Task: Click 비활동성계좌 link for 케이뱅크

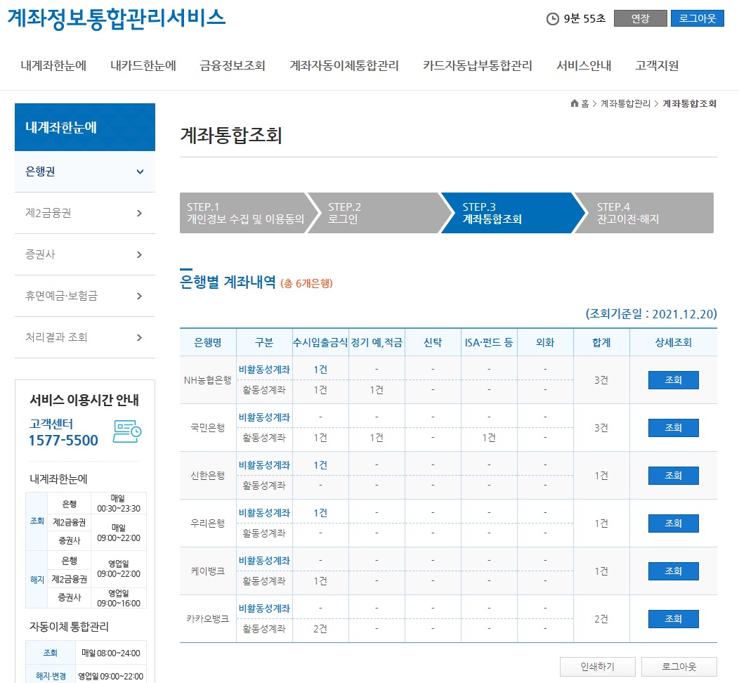Action: pyautogui.click(x=264, y=561)
